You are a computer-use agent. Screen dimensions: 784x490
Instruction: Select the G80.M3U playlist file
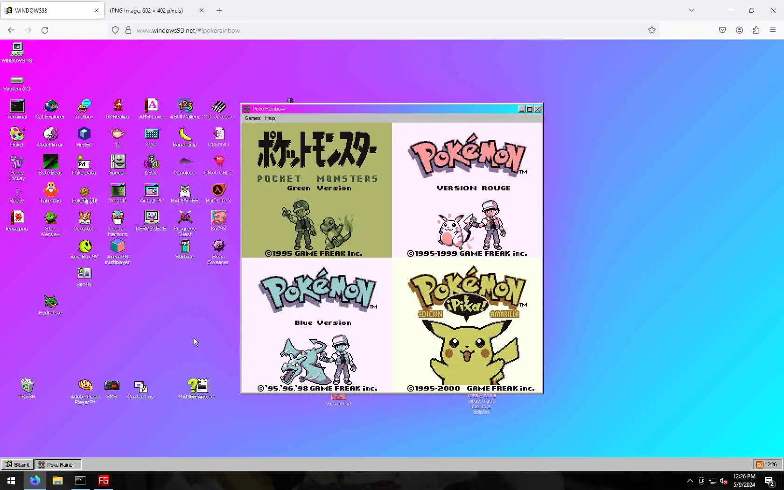pyautogui.click(x=218, y=138)
